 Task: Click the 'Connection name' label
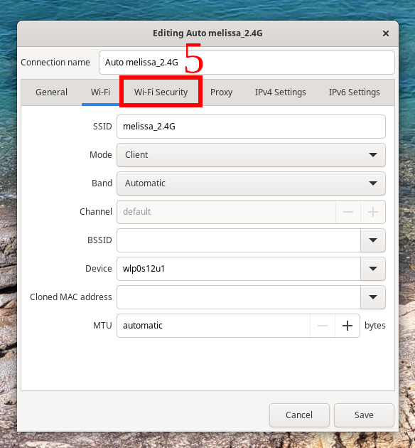55,63
